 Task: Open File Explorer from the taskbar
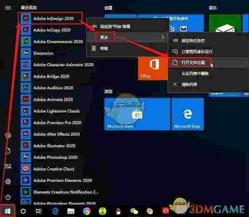click(x=71, y=211)
